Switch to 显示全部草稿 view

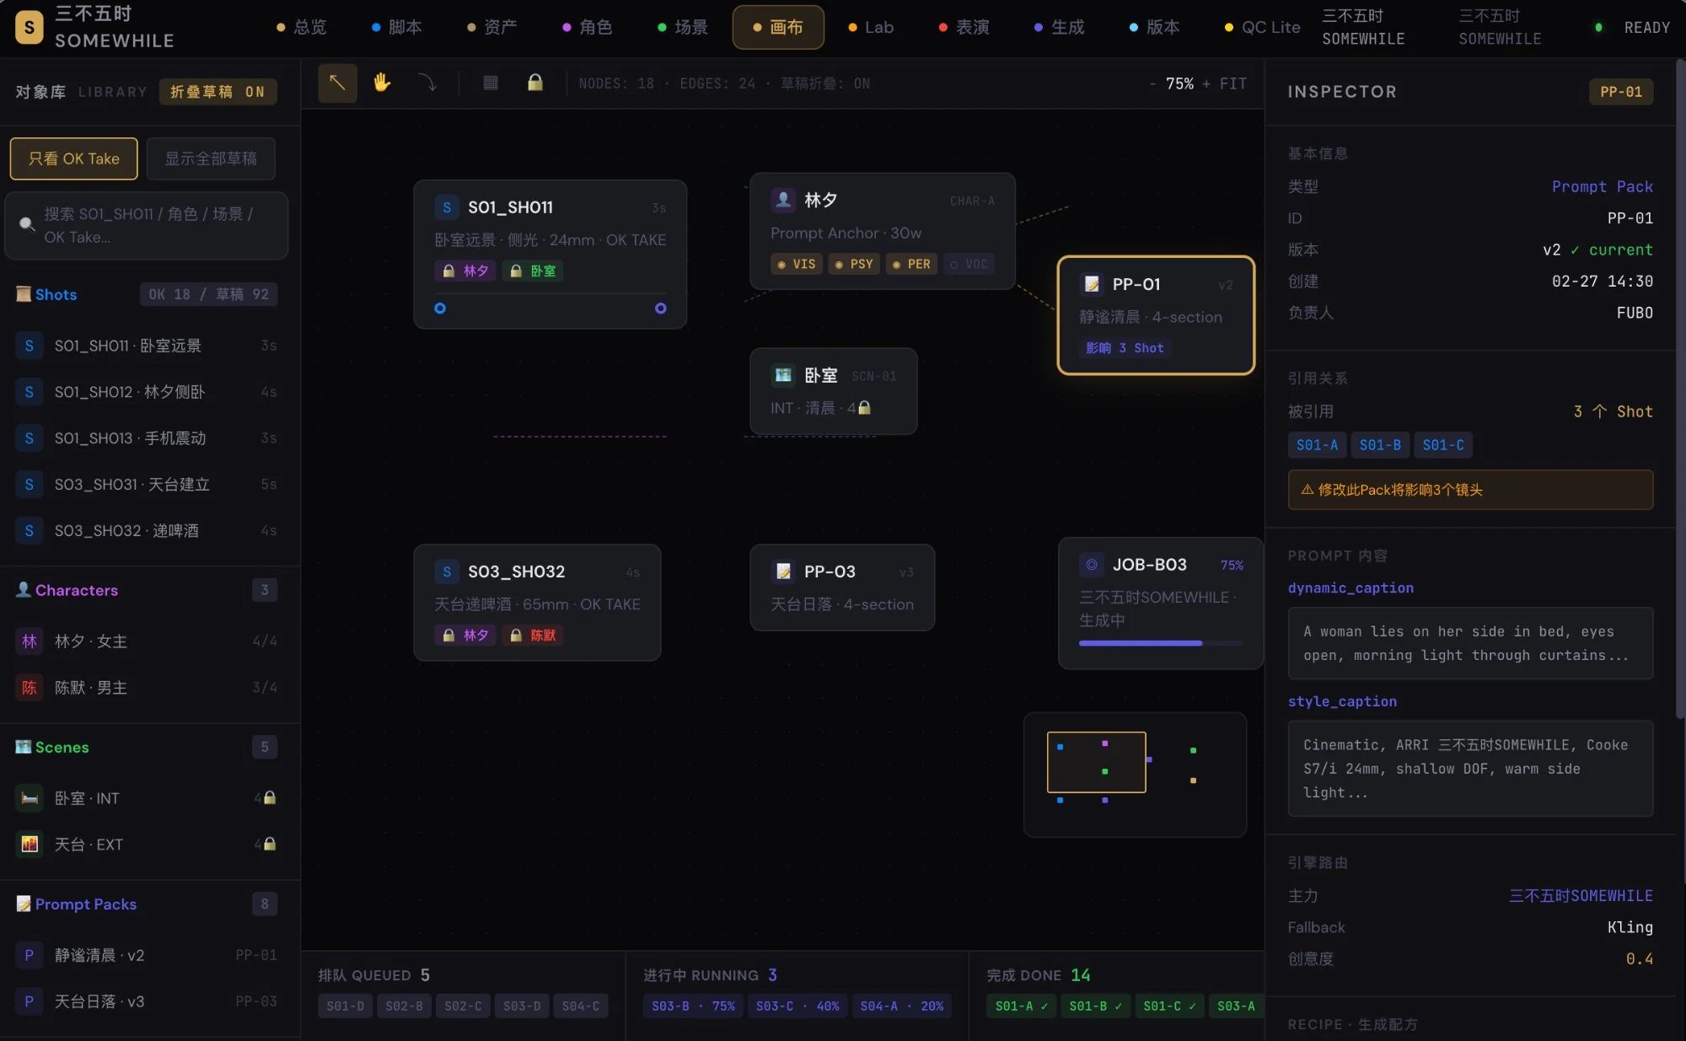211,158
